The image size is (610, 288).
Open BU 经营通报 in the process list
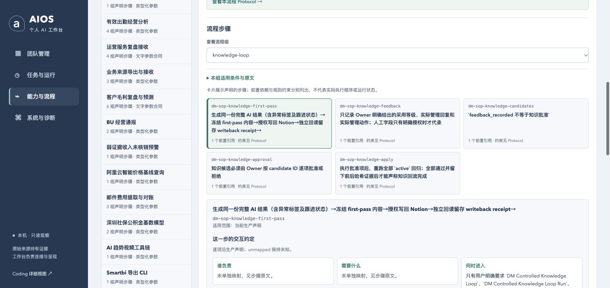click(146, 127)
